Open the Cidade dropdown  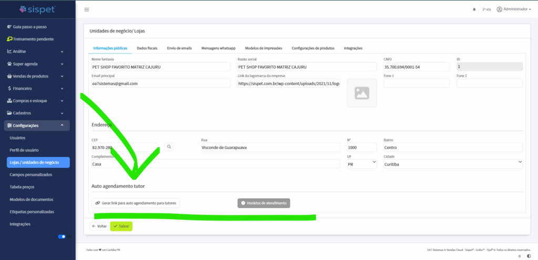click(452, 164)
